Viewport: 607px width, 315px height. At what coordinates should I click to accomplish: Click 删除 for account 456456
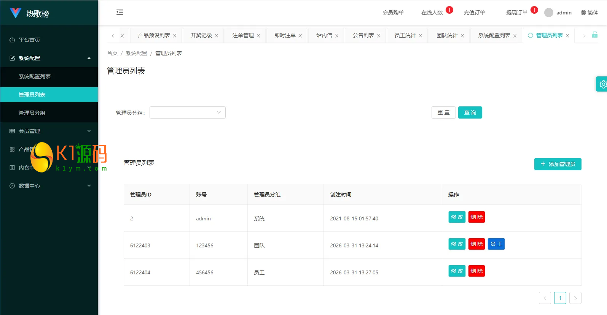[476, 271]
